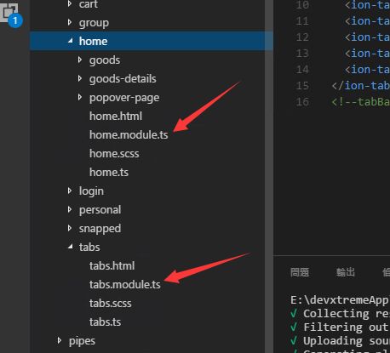Expand the pipes folder arrow

pyautogui.click(x=60, y=340)
